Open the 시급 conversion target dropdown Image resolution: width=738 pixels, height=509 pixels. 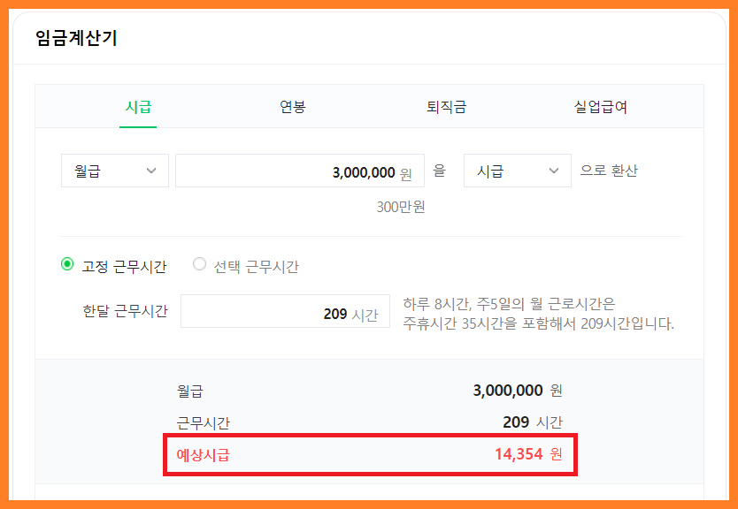point(518,171)
